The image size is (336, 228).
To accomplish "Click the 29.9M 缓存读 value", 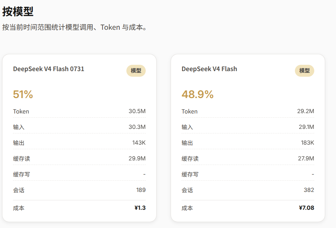I will [x=137, y=158].
